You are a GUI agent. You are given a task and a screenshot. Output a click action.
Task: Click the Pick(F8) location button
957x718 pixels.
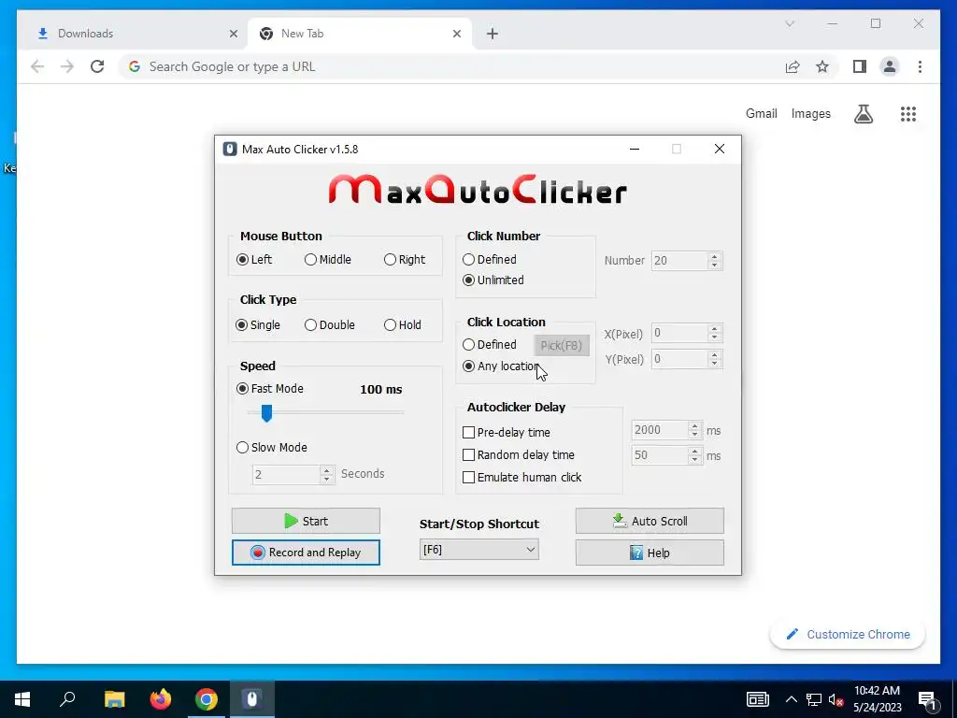(x=562, y=346)
